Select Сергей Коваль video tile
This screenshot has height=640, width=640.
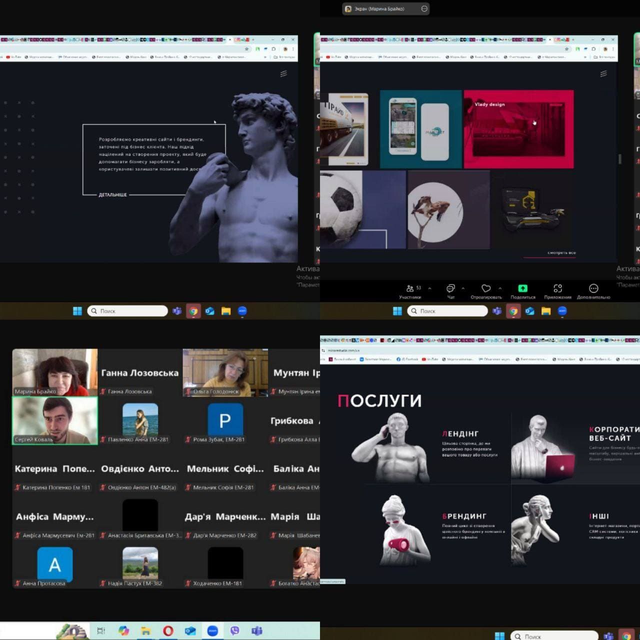click(55, 420)
